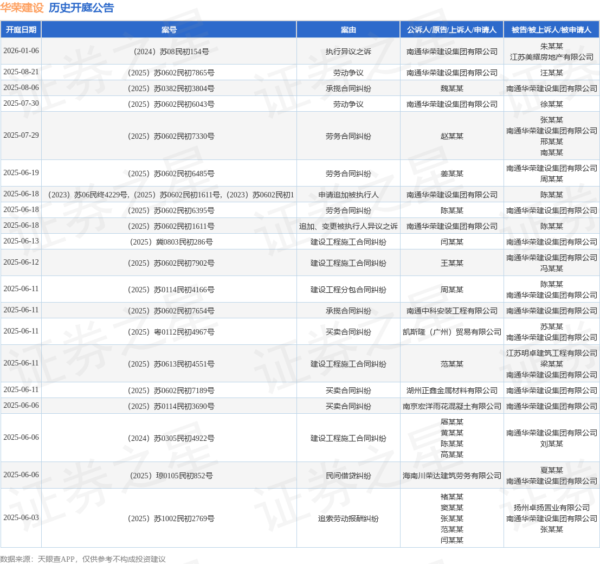This screenshot has height=564, width=600.
Task: Click the 追索劳动报酬纠纷 cell
Action: click(348, 519)
